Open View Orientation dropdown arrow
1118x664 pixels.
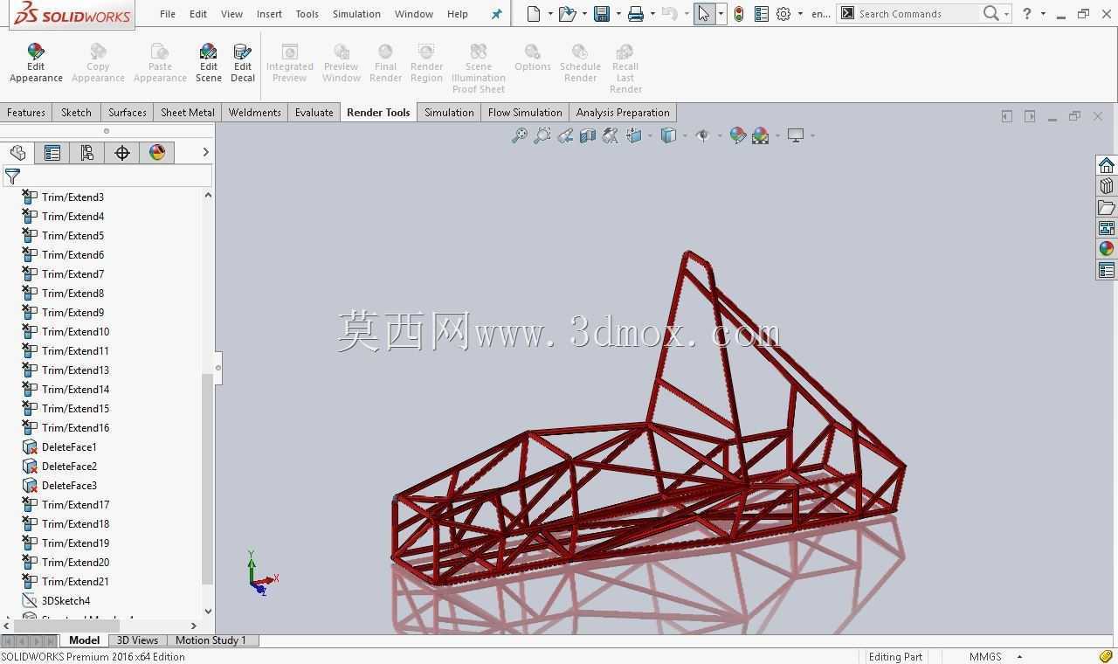click(x=651, y=135)
